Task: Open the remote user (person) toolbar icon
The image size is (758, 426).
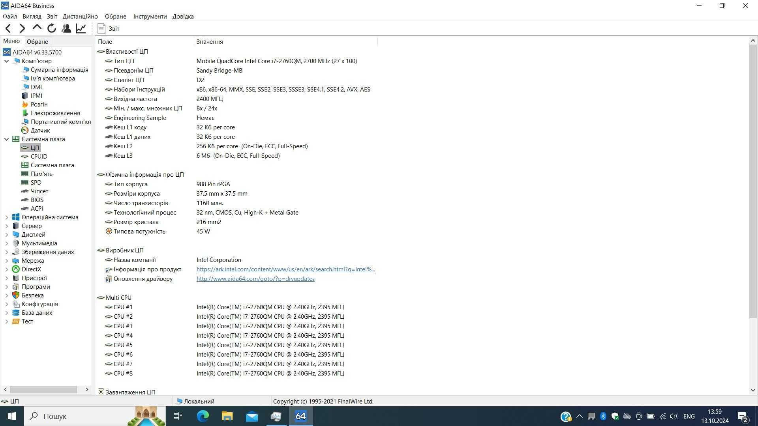Action: coord(66,28)
